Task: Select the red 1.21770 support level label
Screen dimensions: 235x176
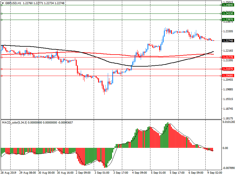Action: (228, 57)
